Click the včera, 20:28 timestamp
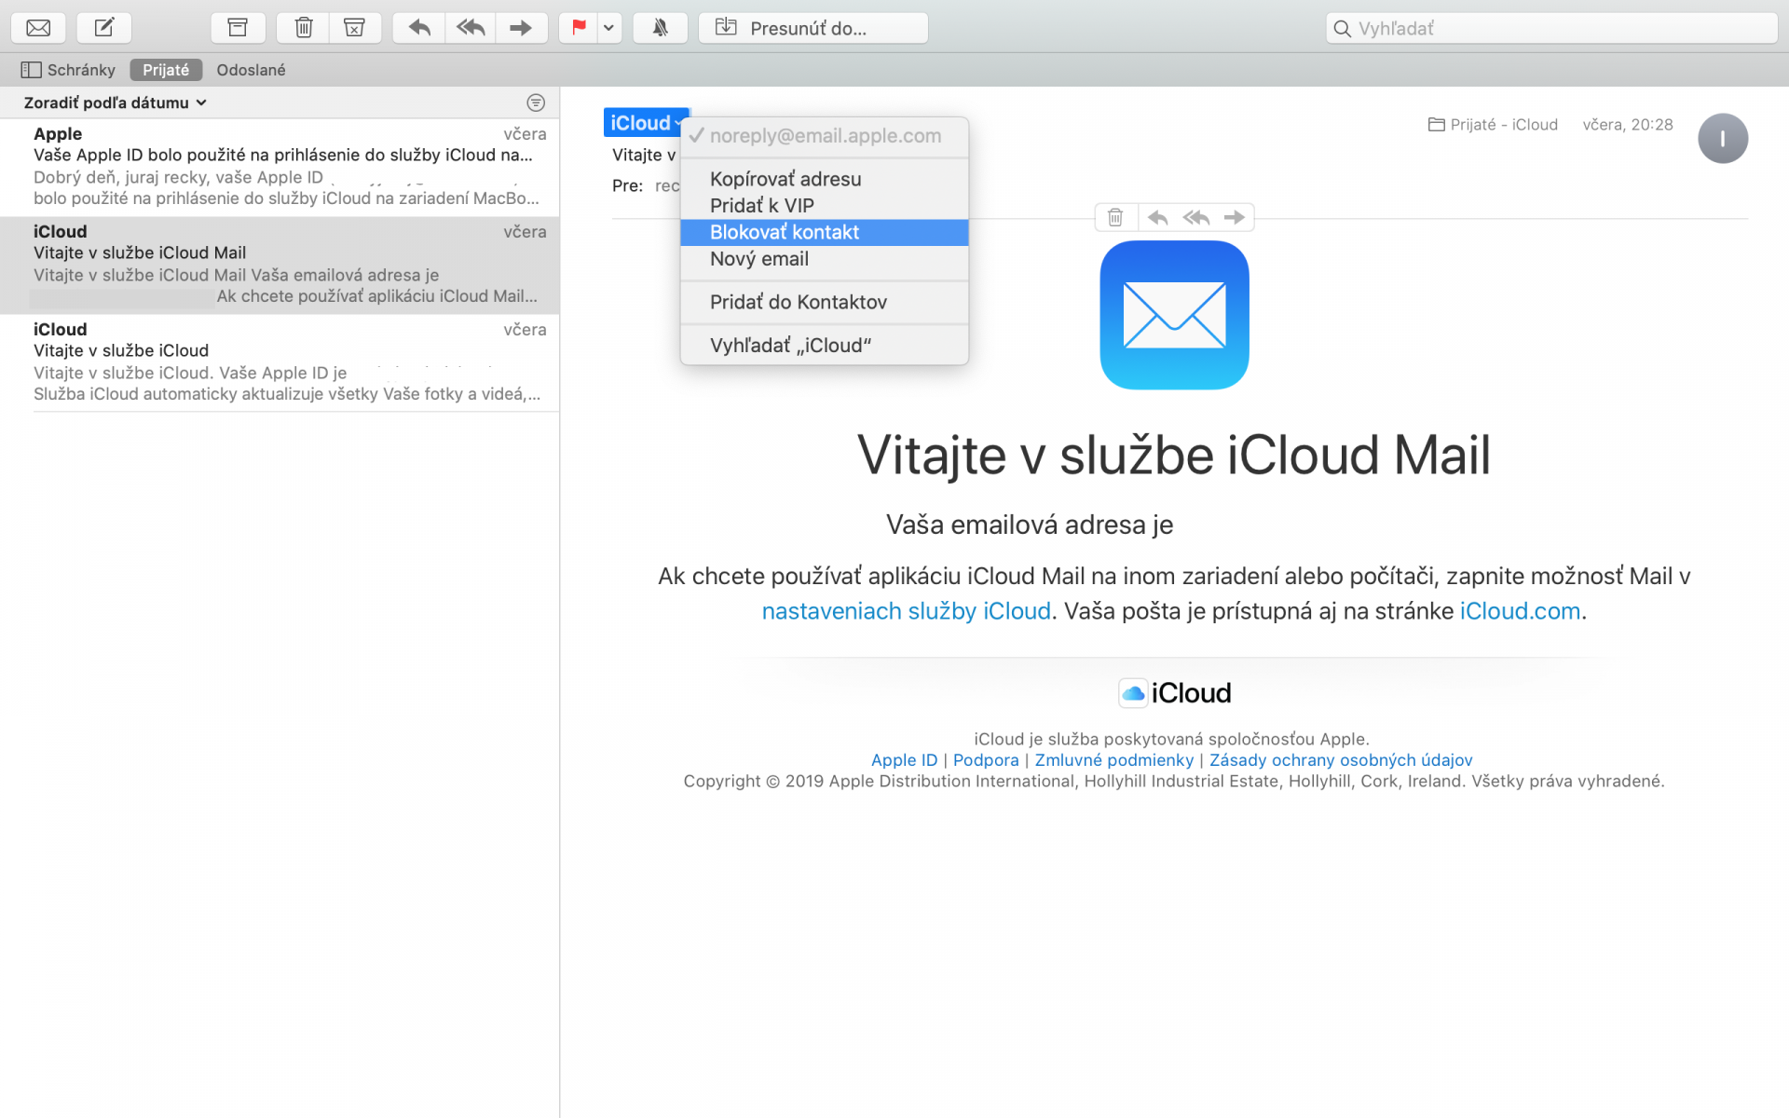The height and width of the screenshot is (1118, 1789). (x=1628, y=125)
